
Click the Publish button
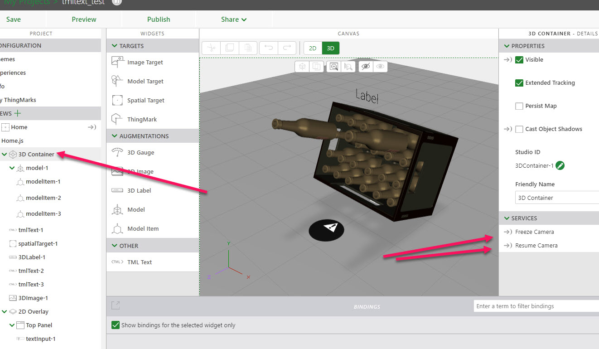158,19
